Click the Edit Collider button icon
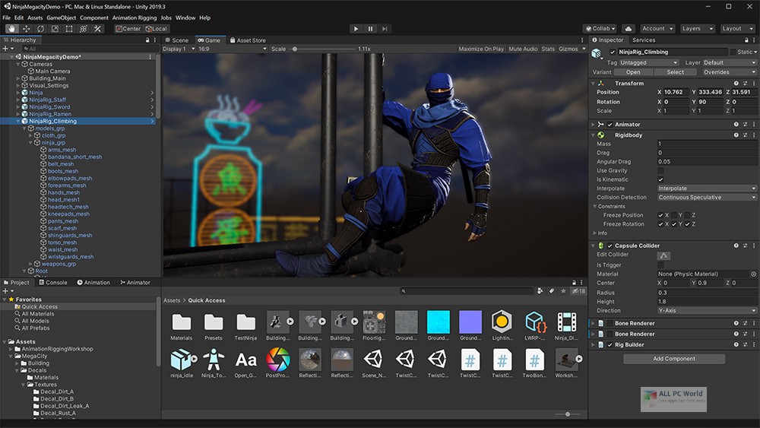760x428 pixels. 663,255
